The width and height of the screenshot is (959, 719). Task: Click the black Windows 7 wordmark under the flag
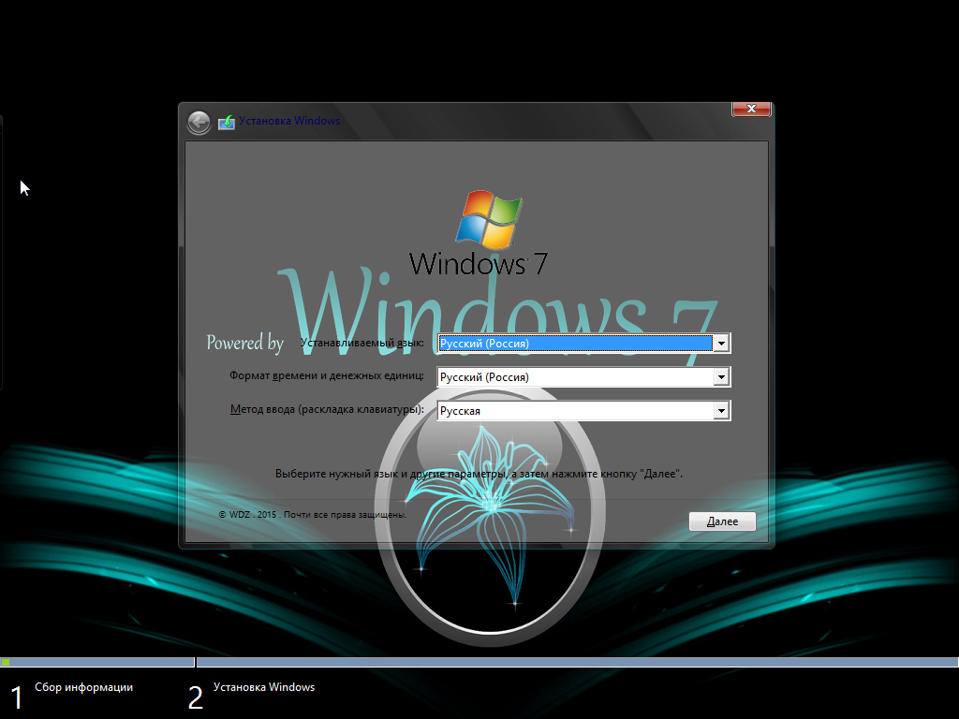(478, 264)
